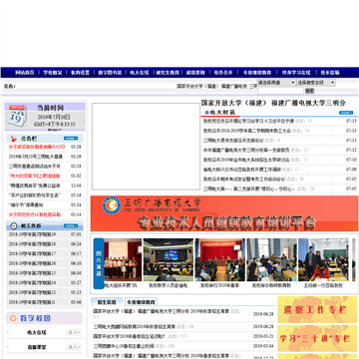The height and width of the screenshot is (359, 359).
Task: Open the thumbnail captioned 王动群一行莅临我校
Action: tap(323, 259)
